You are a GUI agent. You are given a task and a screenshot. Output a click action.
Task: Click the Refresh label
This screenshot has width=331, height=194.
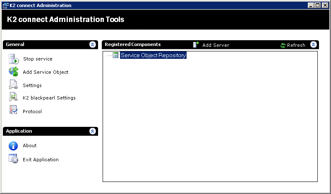[296, 45]
